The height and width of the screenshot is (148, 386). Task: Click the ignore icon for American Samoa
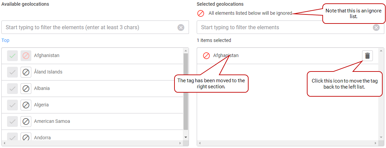tap(26, 121)
